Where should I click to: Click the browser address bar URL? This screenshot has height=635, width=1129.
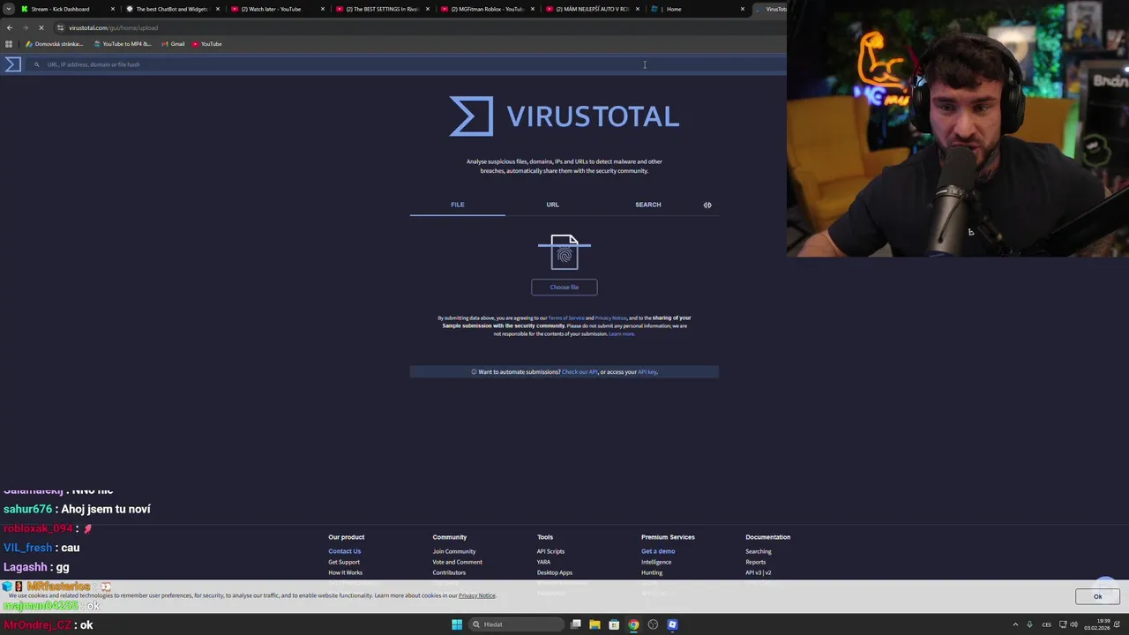[113, 27]
